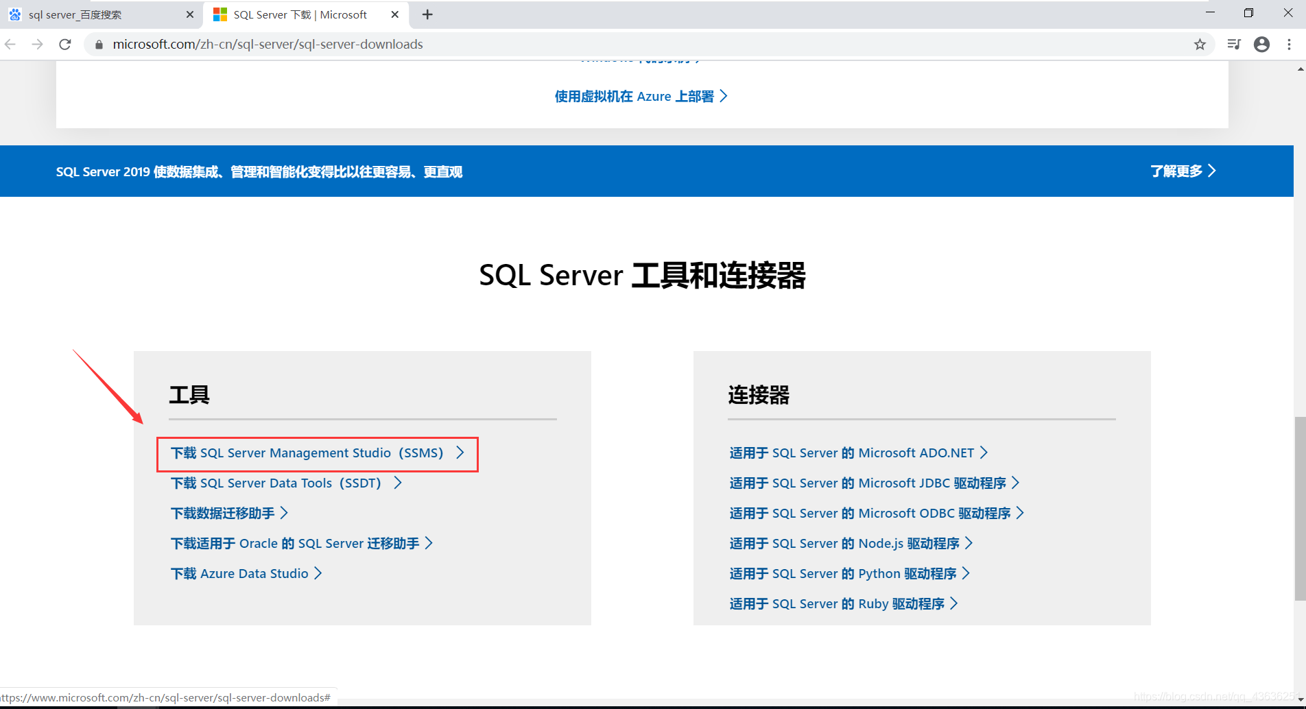The height and width of the screenshot is (709, 1306).
Task: Open the Node.js 驱动程序 link
Action: [851, 544]
